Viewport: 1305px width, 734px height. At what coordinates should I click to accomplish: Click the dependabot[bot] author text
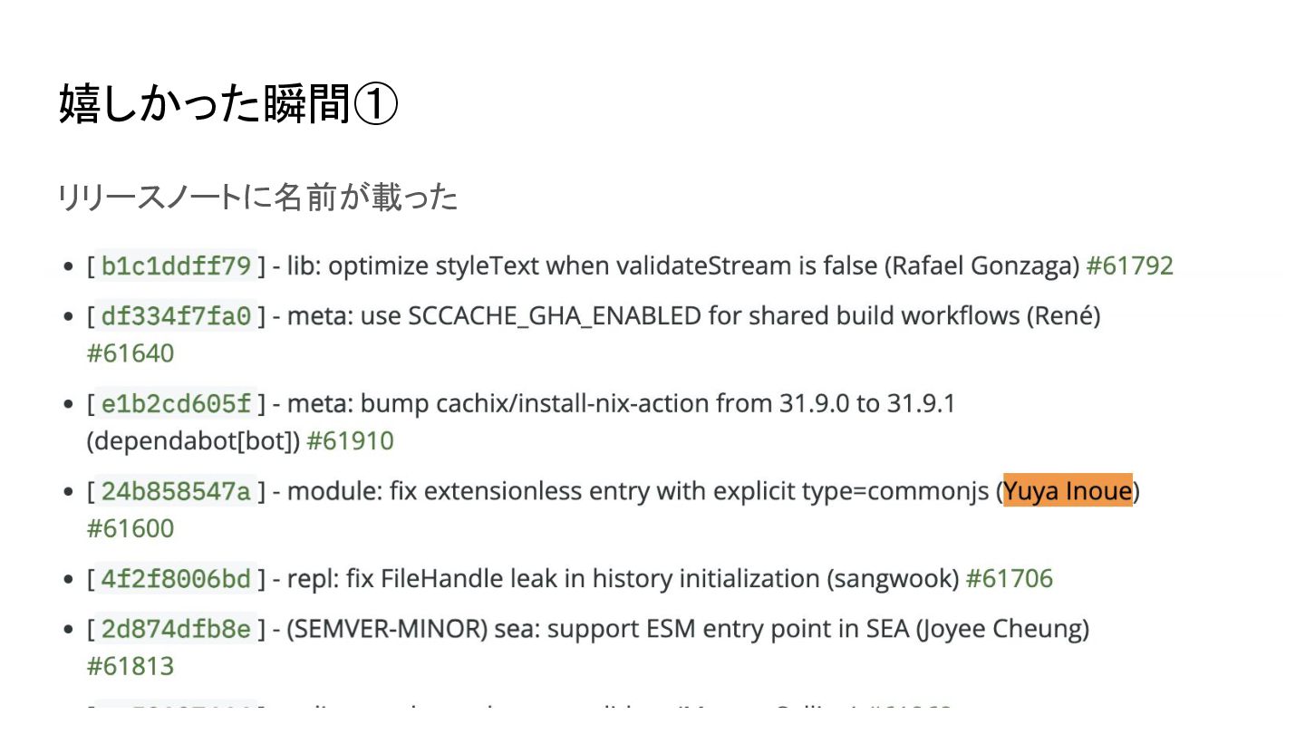tap(192, 441)
